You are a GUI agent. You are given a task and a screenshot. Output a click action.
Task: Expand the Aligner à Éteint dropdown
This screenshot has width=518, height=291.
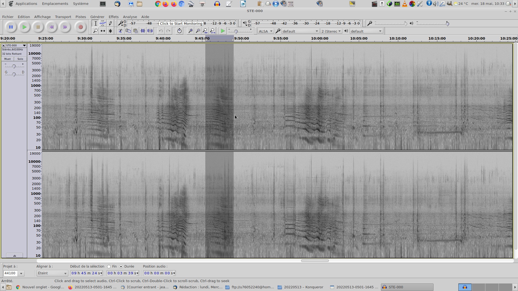click(x=52, y=273)
